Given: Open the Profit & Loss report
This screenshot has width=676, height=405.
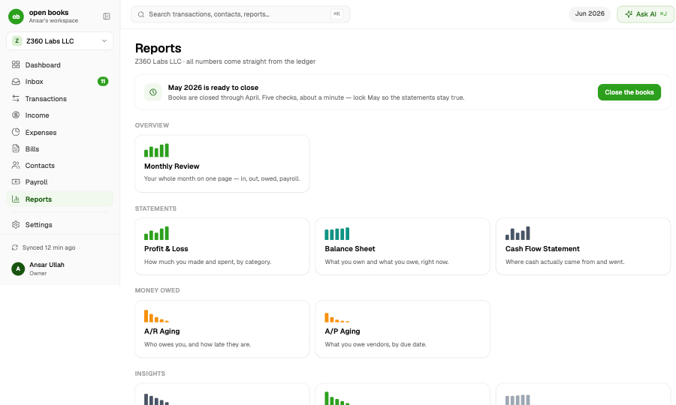Looking at the screenshot, I should tap(222, 246).
